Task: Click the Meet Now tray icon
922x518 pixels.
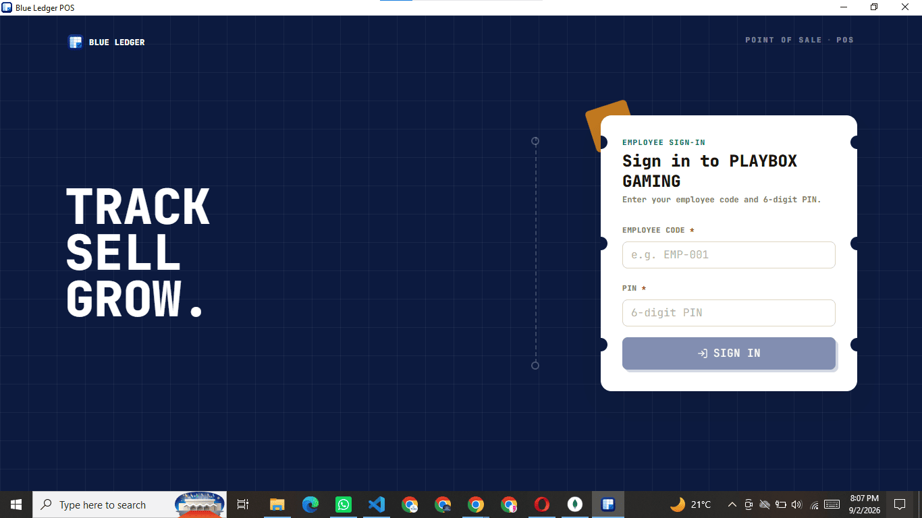Action: click(749, 505)
